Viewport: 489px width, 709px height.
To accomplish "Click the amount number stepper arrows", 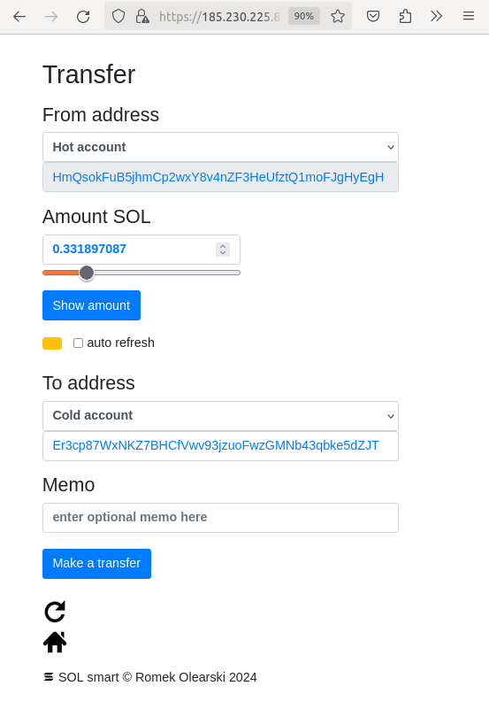I will pos(223,250).
